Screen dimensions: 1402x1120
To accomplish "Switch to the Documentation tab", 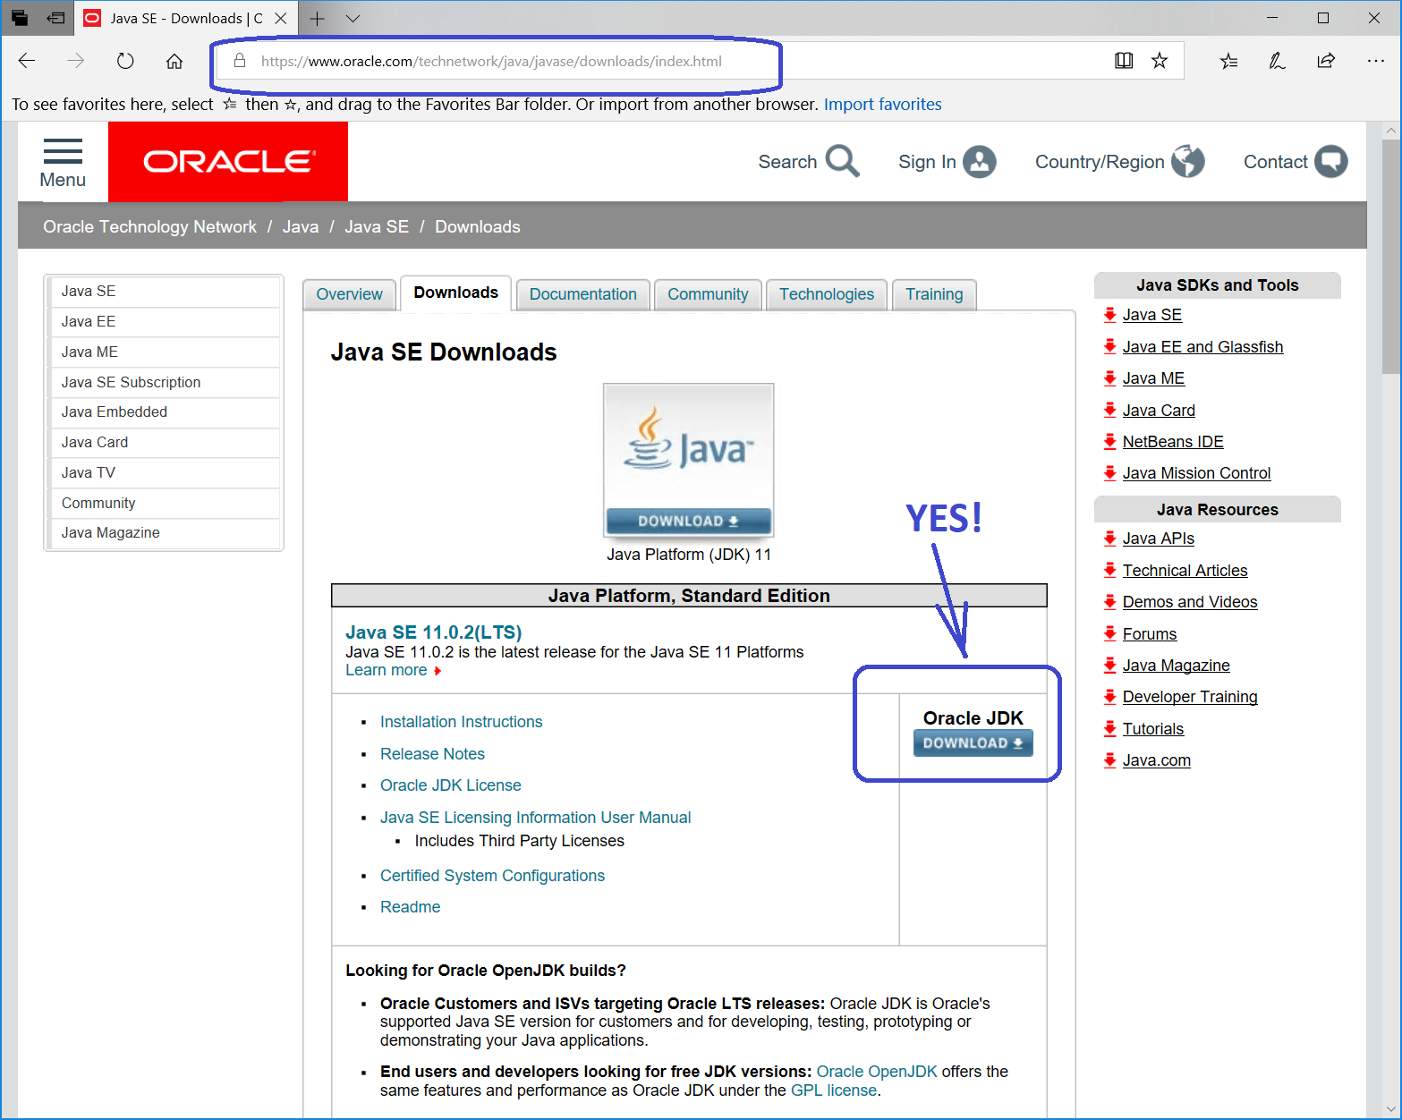I will [582, 294].
